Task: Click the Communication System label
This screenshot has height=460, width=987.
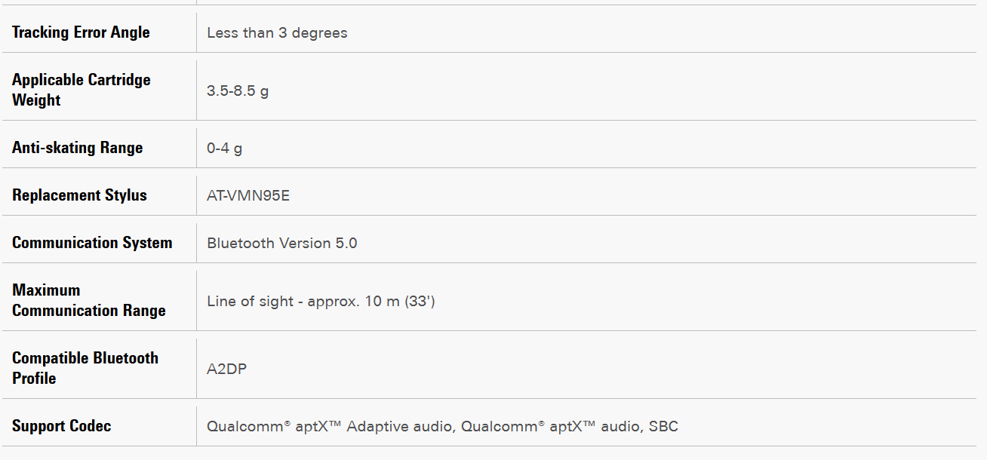Action: pos(92,243)
